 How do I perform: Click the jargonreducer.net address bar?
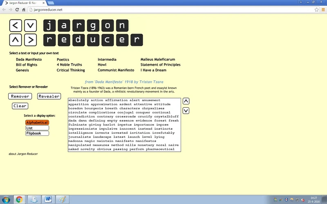click(171, 9)
